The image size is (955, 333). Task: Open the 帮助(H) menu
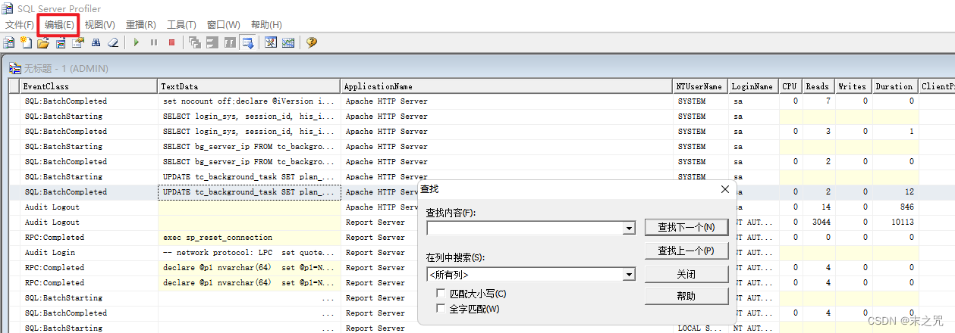pos(266,25)
